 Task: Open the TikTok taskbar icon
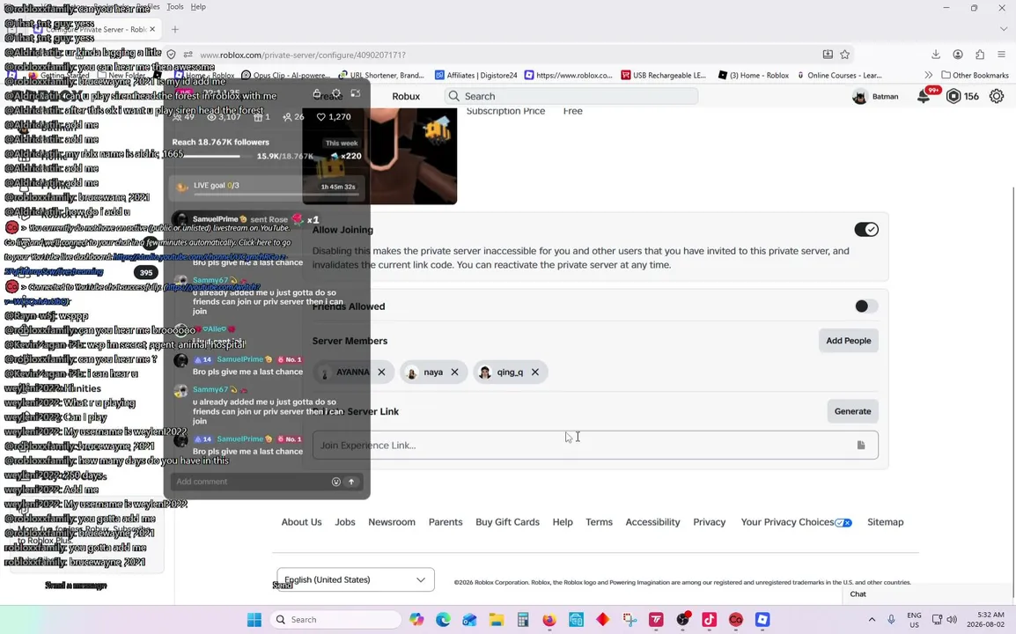point(709,620)
